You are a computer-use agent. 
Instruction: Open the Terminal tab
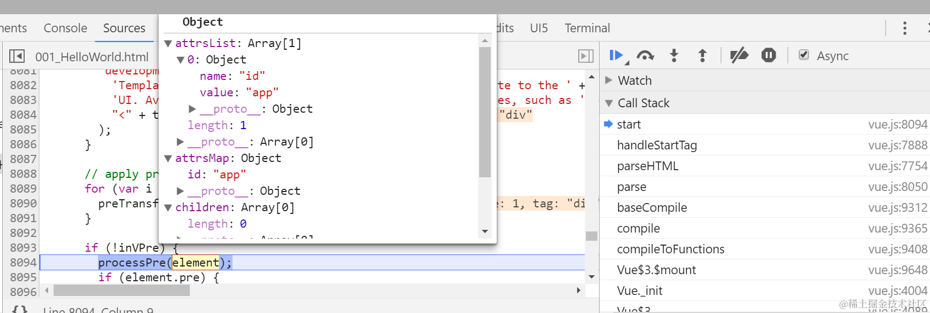[x=587, y=28]
